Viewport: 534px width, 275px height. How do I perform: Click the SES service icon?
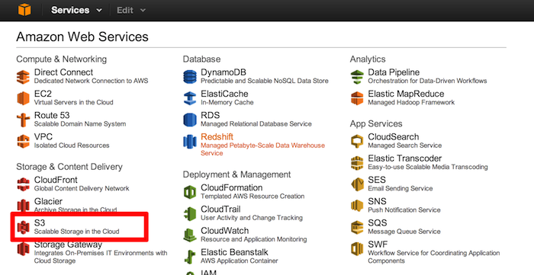pyautogui.click(x=357, y=184)
